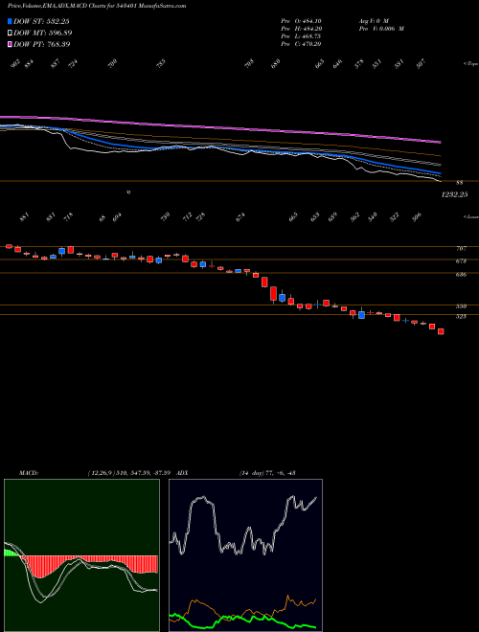Click the 'Pre O: 484.10' open value

point(301,21)
